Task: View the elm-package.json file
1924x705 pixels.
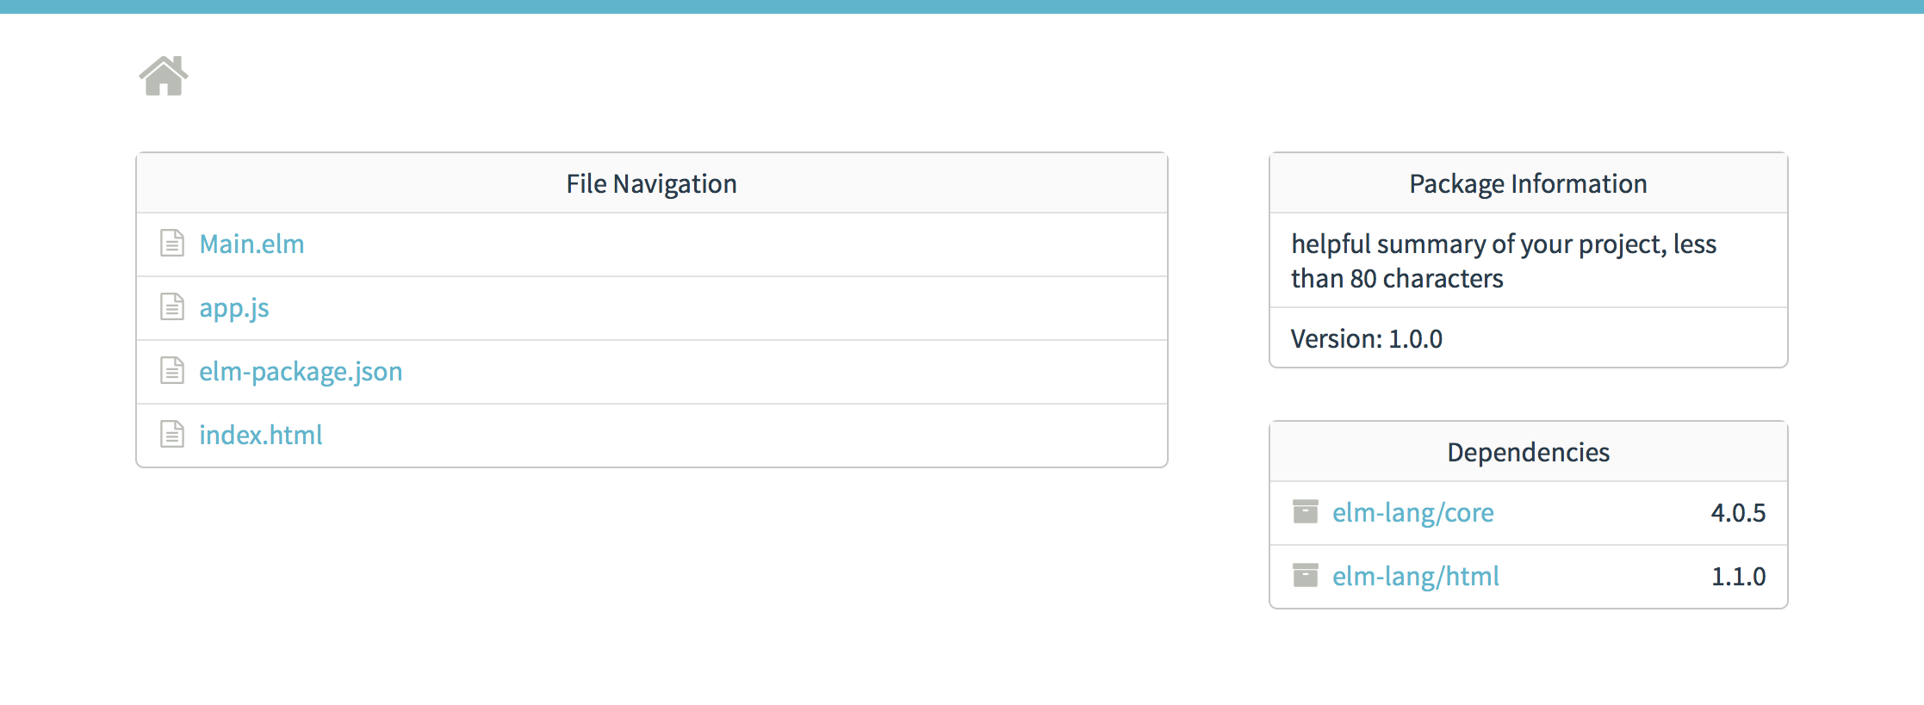Action: pos(301,372)
